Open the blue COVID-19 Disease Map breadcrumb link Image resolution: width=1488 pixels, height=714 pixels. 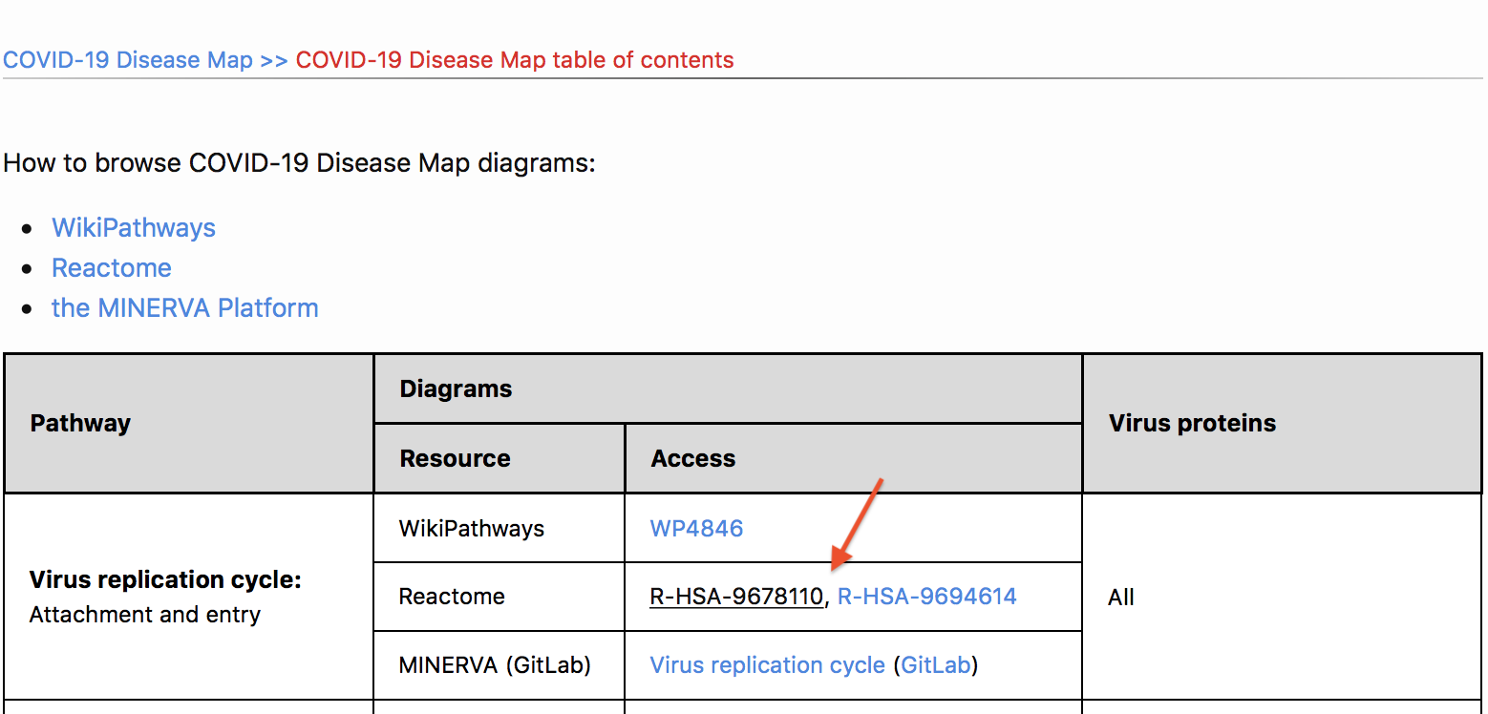click(127, 60)
